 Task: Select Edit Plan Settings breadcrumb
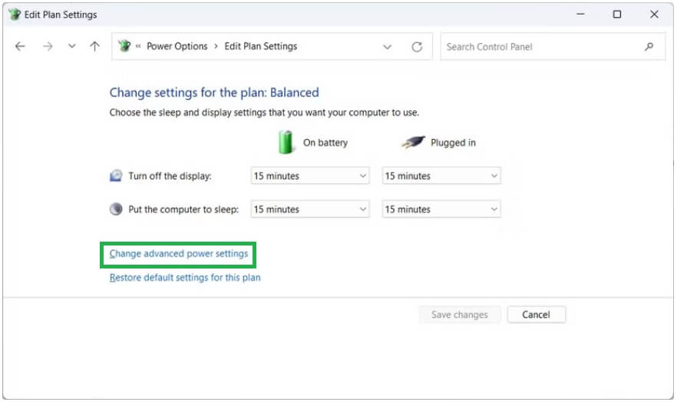(x=261, y=46)
